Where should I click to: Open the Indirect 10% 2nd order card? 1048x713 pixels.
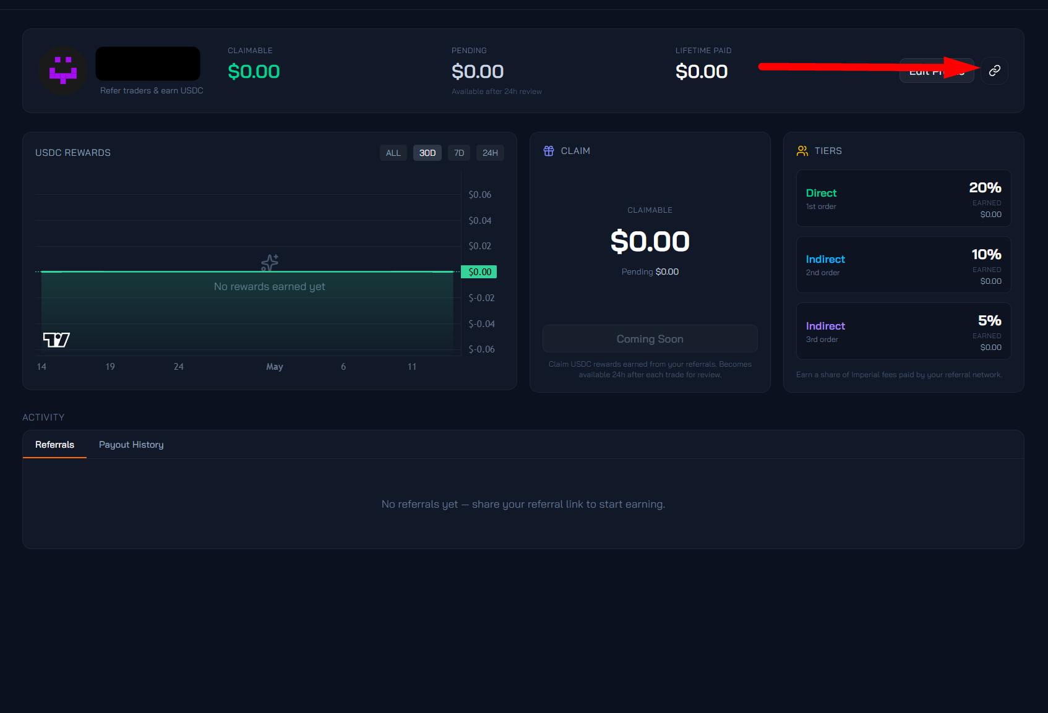coord(903,265)
